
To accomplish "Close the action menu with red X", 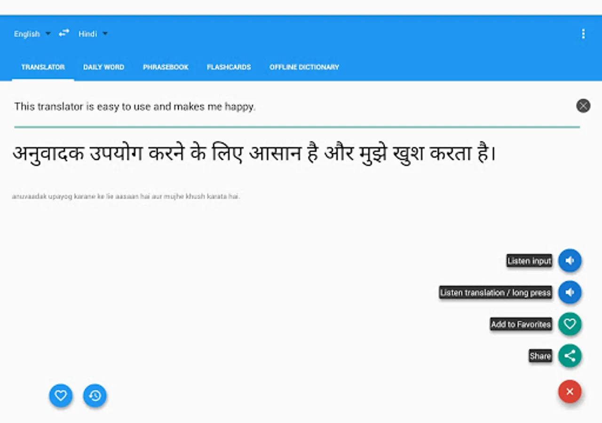I will [570, 392].
